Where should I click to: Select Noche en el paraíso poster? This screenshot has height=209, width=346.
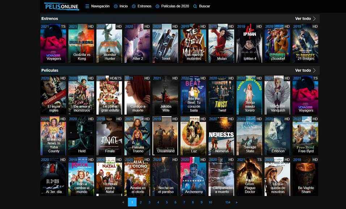(165, 177)
